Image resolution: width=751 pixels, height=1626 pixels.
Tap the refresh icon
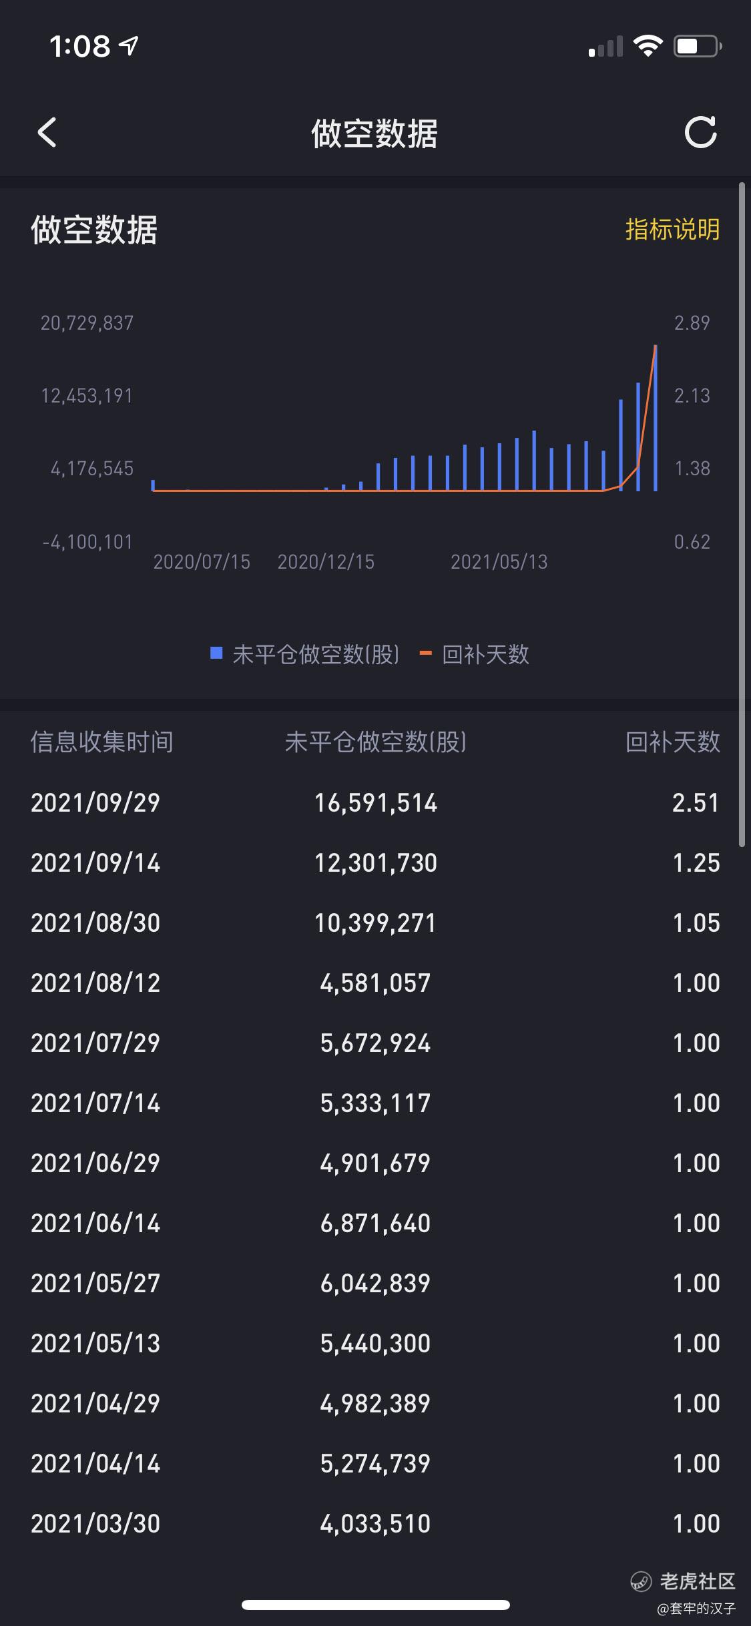pos(701,132)
